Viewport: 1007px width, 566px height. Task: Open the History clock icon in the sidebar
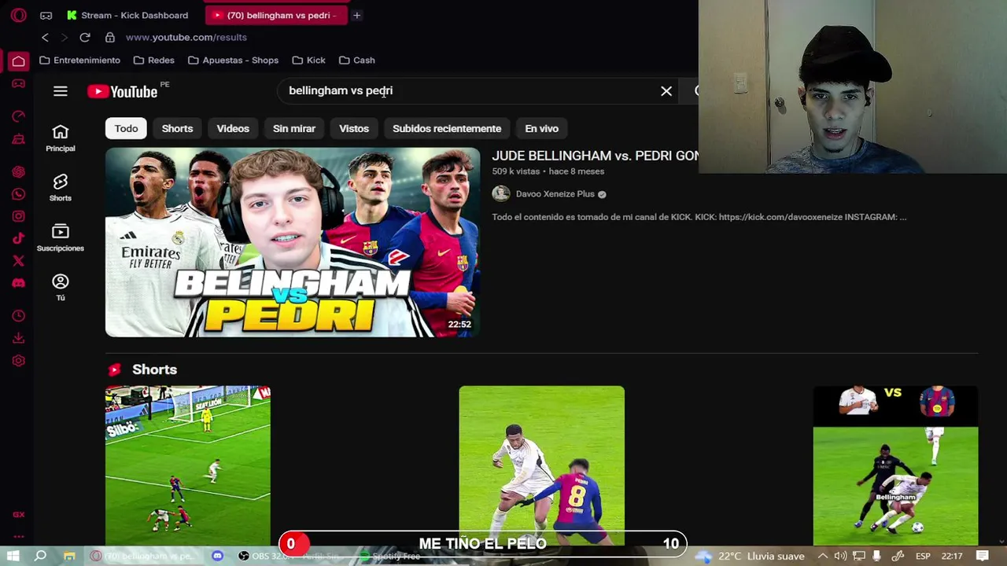18,316
